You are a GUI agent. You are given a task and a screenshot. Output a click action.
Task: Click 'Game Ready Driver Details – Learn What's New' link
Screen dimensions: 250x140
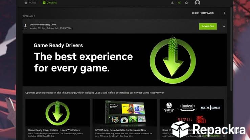(x=54, y=130)
